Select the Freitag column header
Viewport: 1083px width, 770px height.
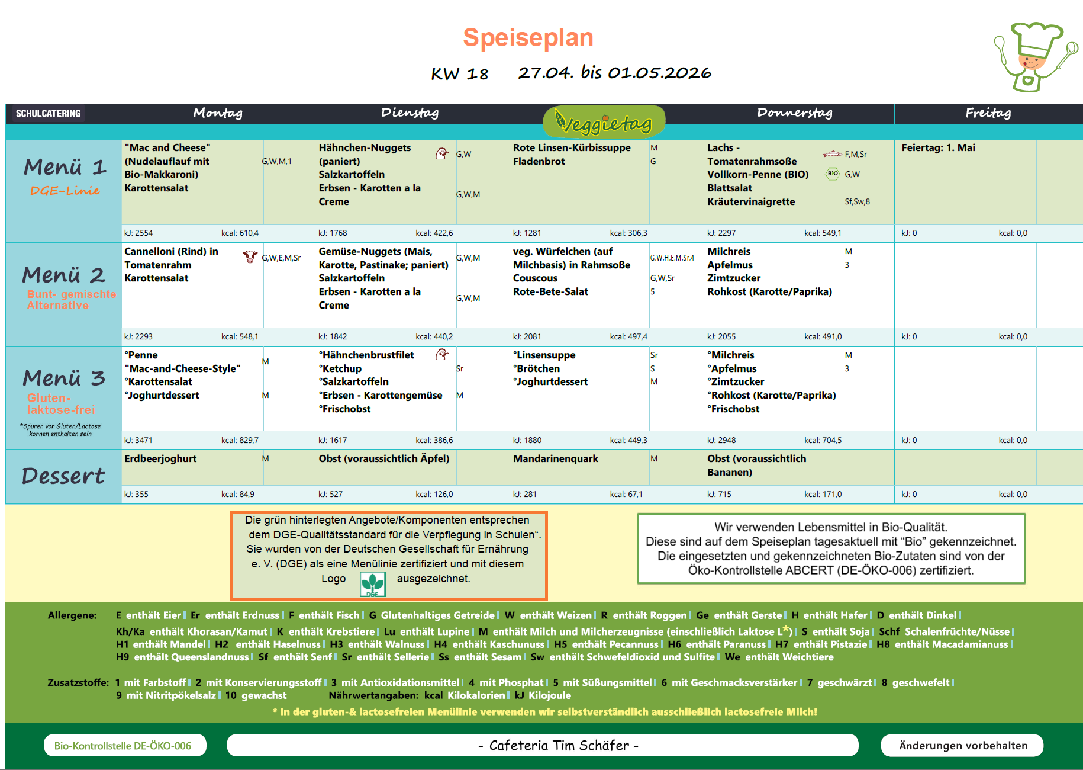tap(988, 113)
